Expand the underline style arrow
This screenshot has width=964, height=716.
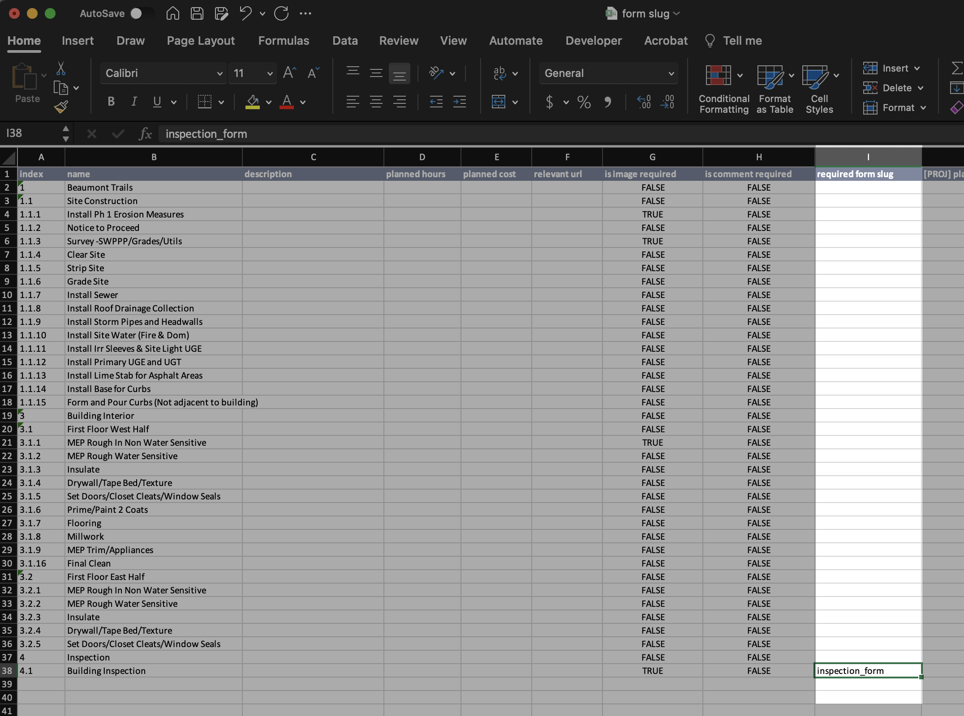(x=174, y=102)
